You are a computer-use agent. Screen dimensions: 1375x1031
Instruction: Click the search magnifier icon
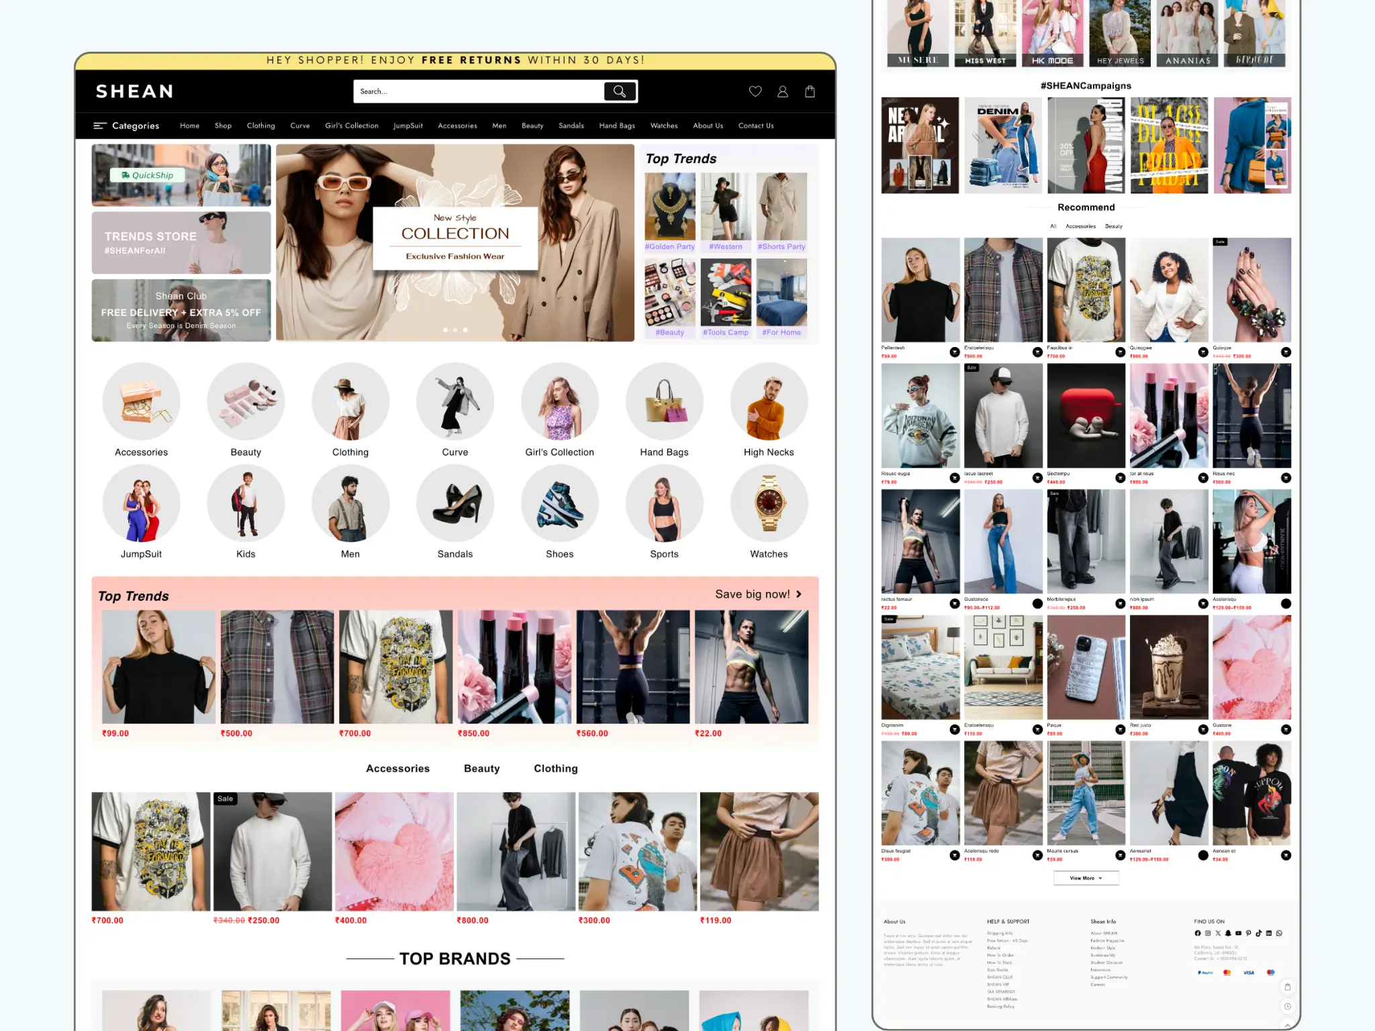[618, 91]
